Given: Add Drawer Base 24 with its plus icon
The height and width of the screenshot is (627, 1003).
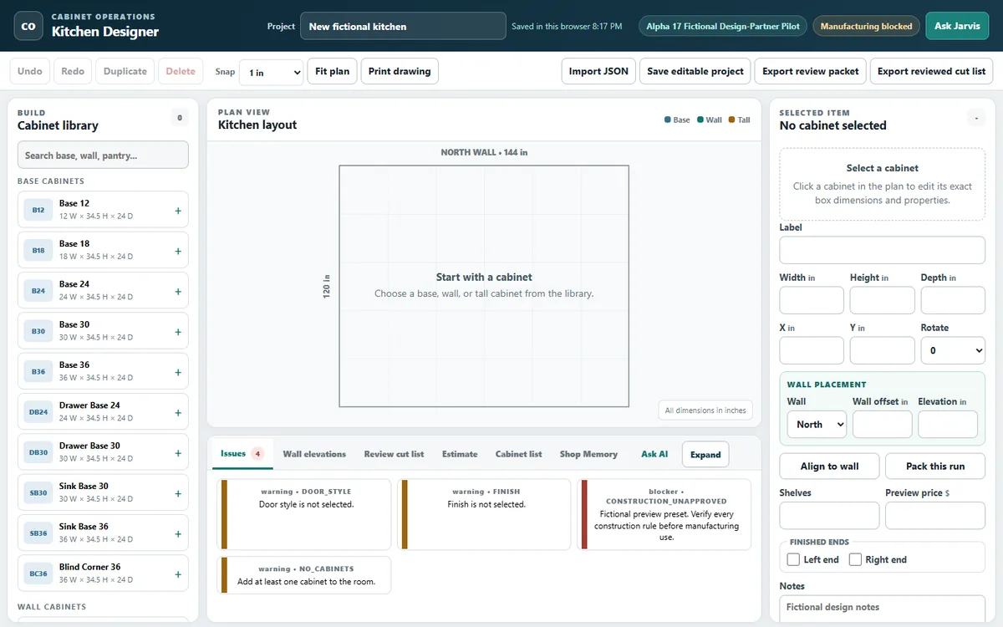Looking at the screenshot, I should coord(178,413).
